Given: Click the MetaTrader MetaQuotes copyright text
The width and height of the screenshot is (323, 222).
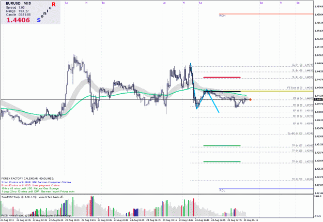Looking at the screenshot, I should 36,215.
